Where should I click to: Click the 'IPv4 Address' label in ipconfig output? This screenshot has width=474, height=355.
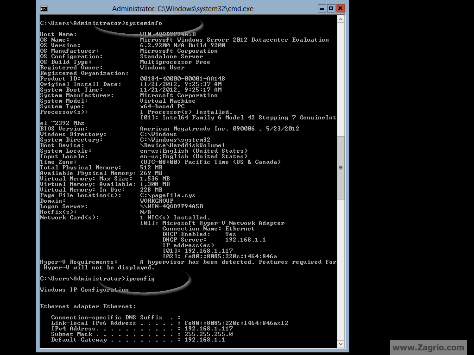(x=73, y=329)
